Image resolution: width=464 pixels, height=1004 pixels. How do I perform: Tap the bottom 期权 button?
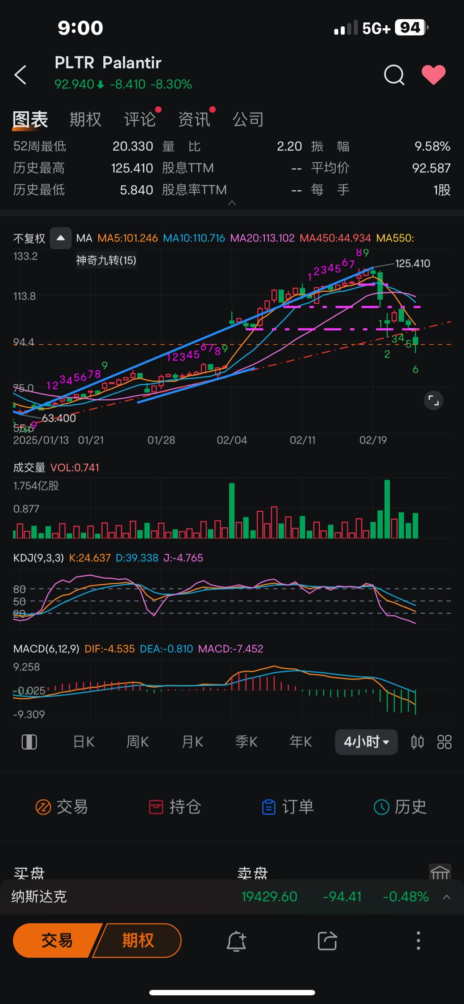[138, 940]
